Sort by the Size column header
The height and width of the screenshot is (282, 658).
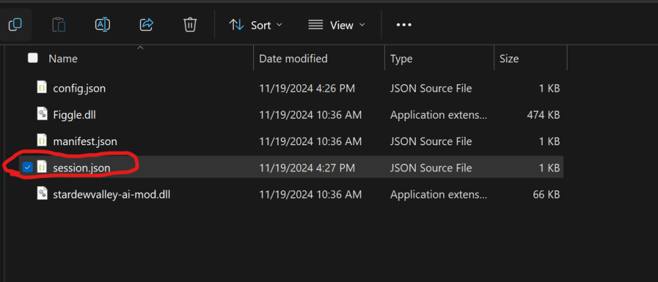click(509, 58)
